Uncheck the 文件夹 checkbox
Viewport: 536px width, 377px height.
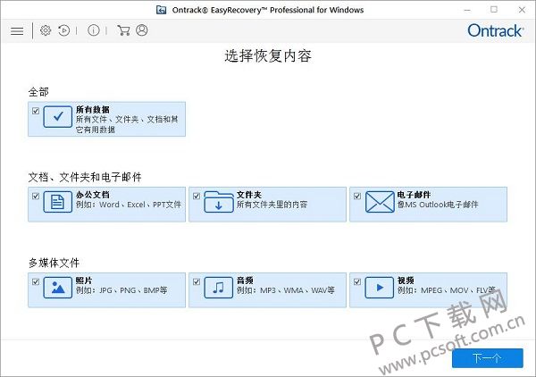coord(197,196)
